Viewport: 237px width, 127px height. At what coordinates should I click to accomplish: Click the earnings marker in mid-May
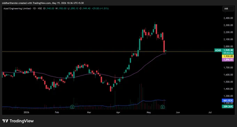point(162,107)
